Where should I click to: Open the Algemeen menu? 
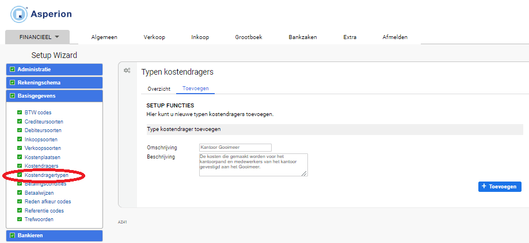[x=104, y=37]
